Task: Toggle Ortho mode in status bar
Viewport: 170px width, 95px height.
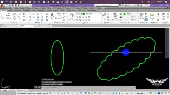Action: (x=65, y=93)
